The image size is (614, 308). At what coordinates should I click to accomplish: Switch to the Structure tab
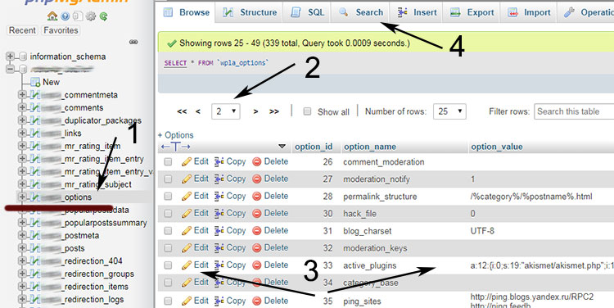click(250, 12)
